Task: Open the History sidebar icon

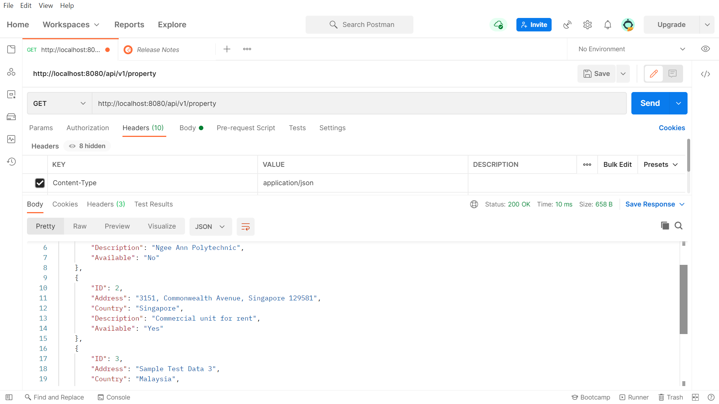Action: [11, 162]
